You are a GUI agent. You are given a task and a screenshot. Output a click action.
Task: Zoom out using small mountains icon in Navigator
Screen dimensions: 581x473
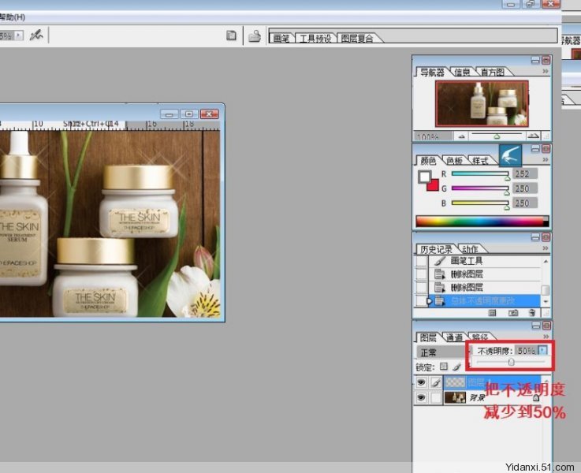point(461,136)
